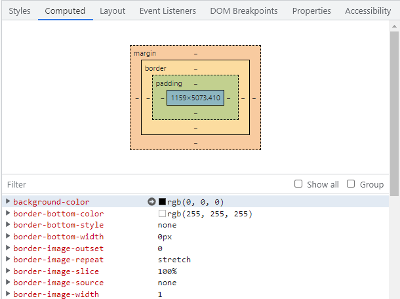Expand the border-image-source property
Screen dimensions: 400x299
click(8, 282)
